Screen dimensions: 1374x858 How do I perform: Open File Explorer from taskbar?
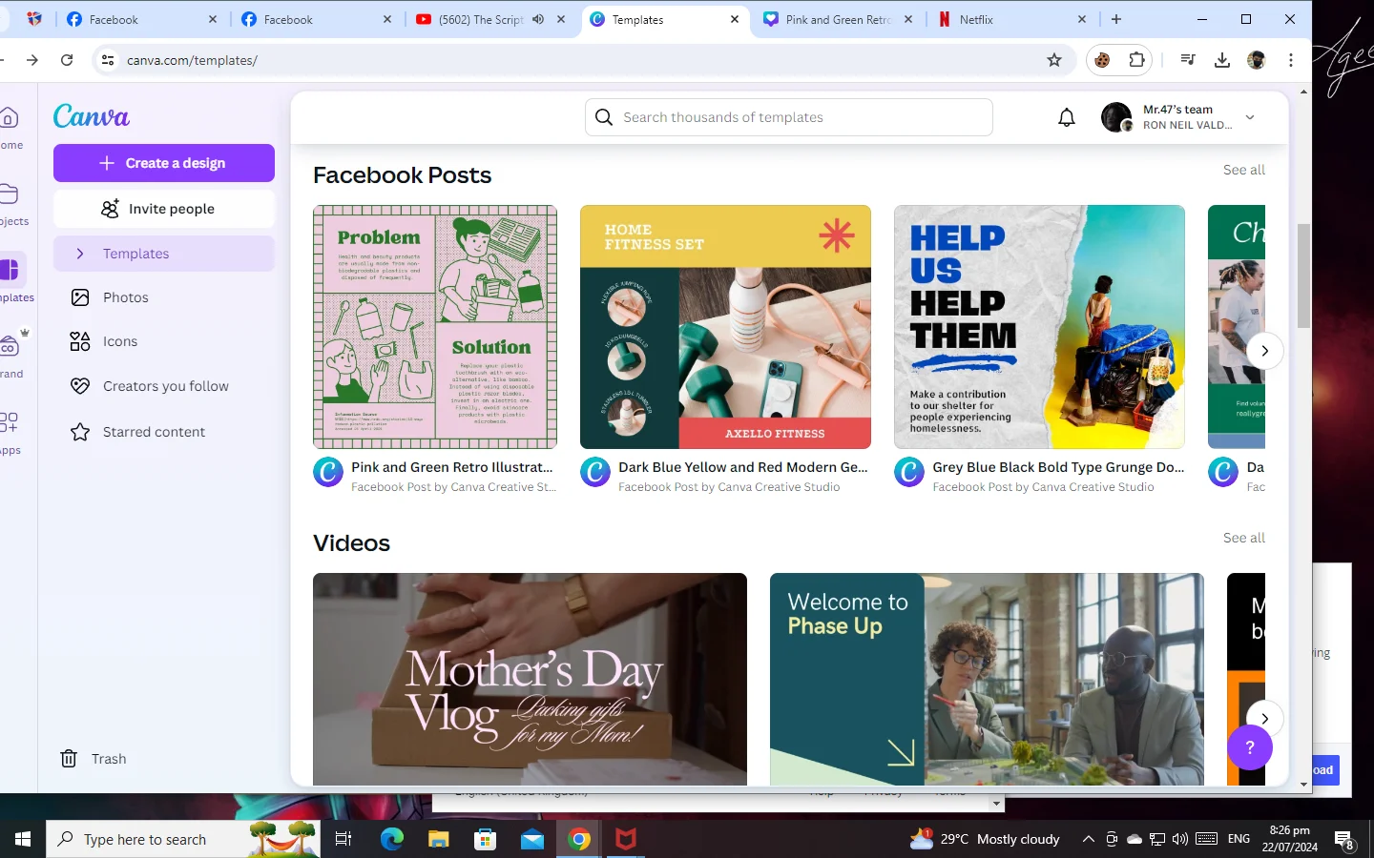coord(438,839)
